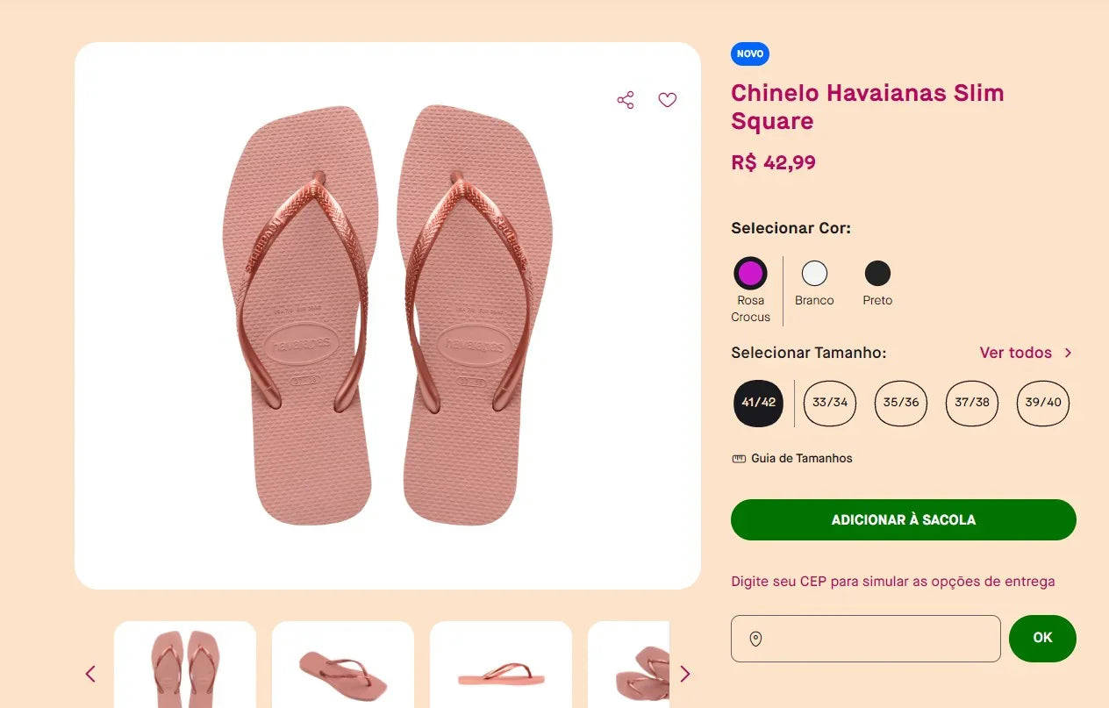Click the right arrow of thumbnail carousel
1109x708 pixels.
point(685,674)
